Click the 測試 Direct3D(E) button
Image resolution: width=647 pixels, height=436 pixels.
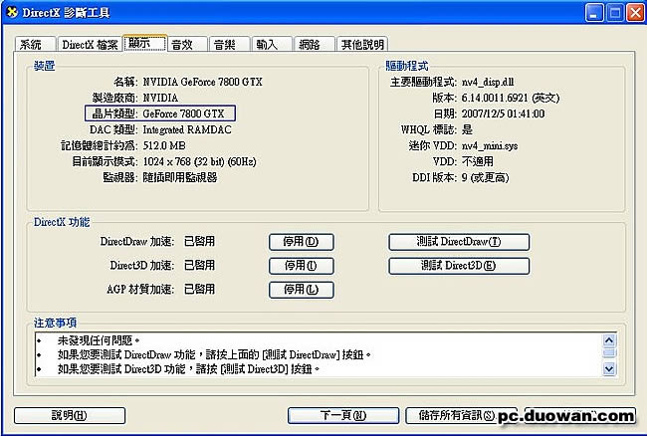[x=459, y=266]
